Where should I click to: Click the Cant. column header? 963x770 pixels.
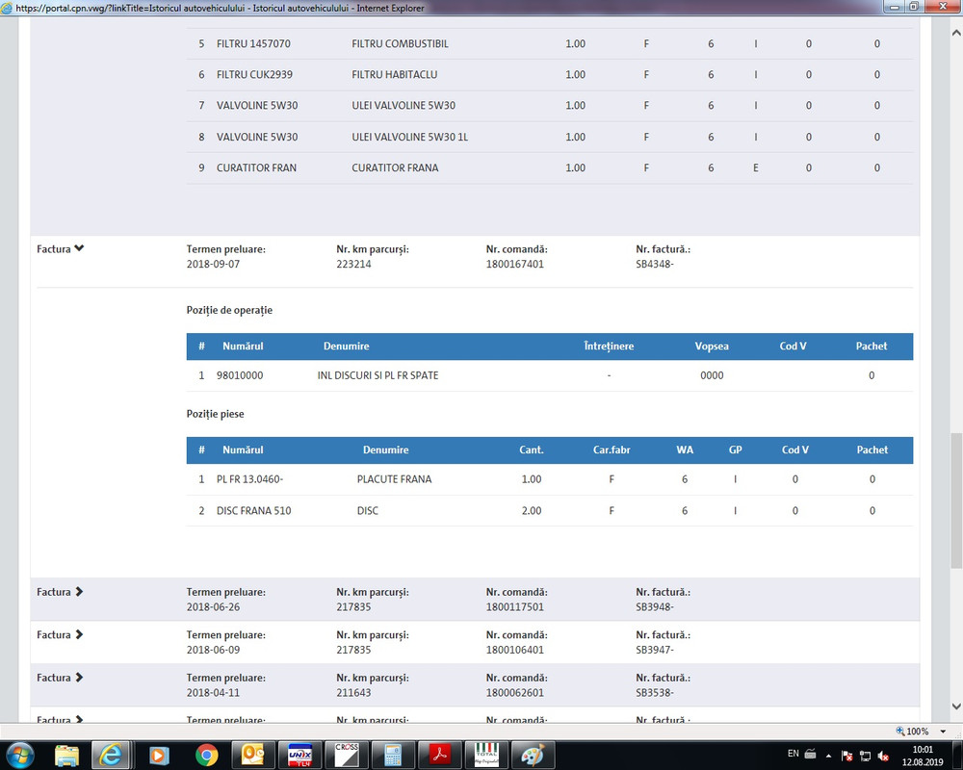pyautogui.click(x=532, y=449)
